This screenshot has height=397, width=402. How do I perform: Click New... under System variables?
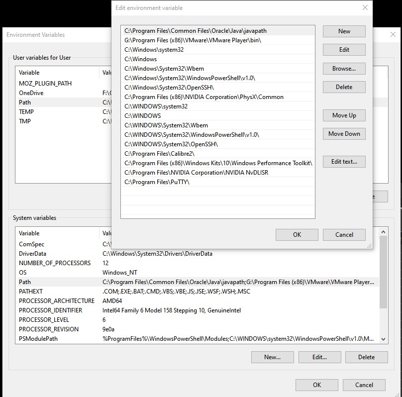point(272,357)
